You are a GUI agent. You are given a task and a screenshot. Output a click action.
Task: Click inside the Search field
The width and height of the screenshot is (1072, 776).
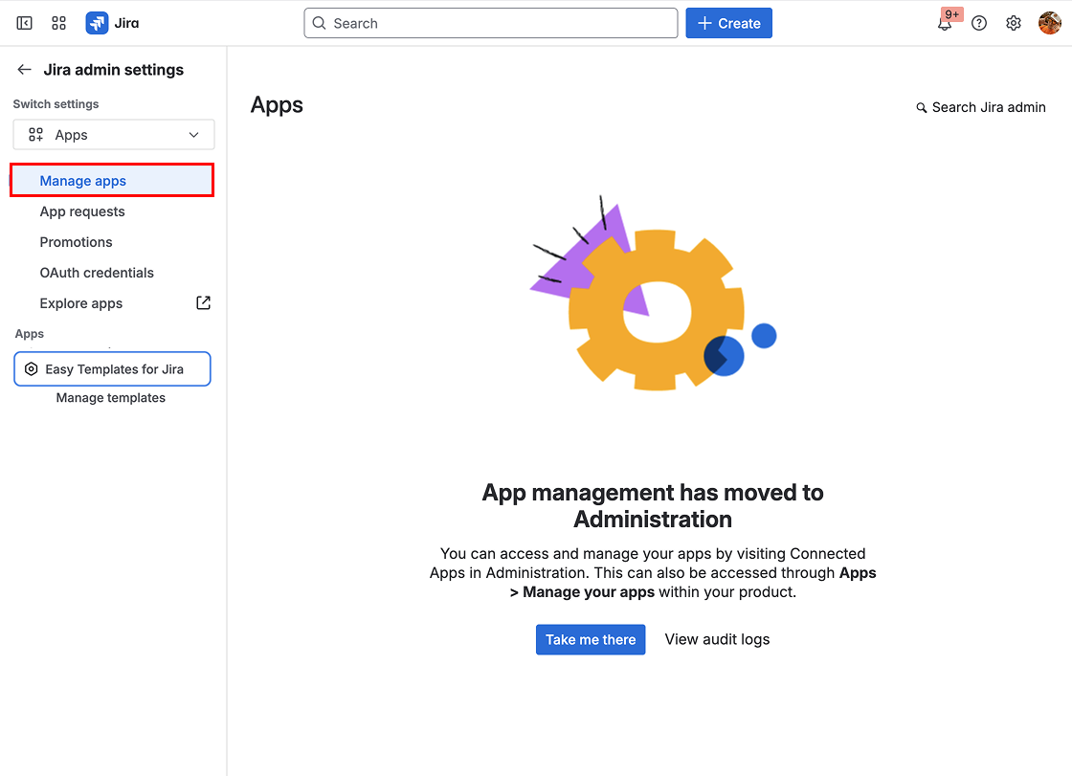(x=490, y=22)
